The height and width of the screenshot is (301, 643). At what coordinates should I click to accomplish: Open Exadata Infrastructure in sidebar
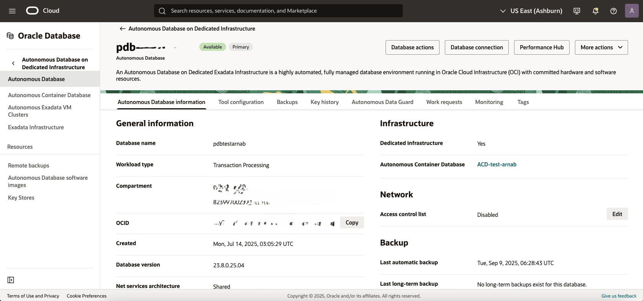click(x=36, y=127)
